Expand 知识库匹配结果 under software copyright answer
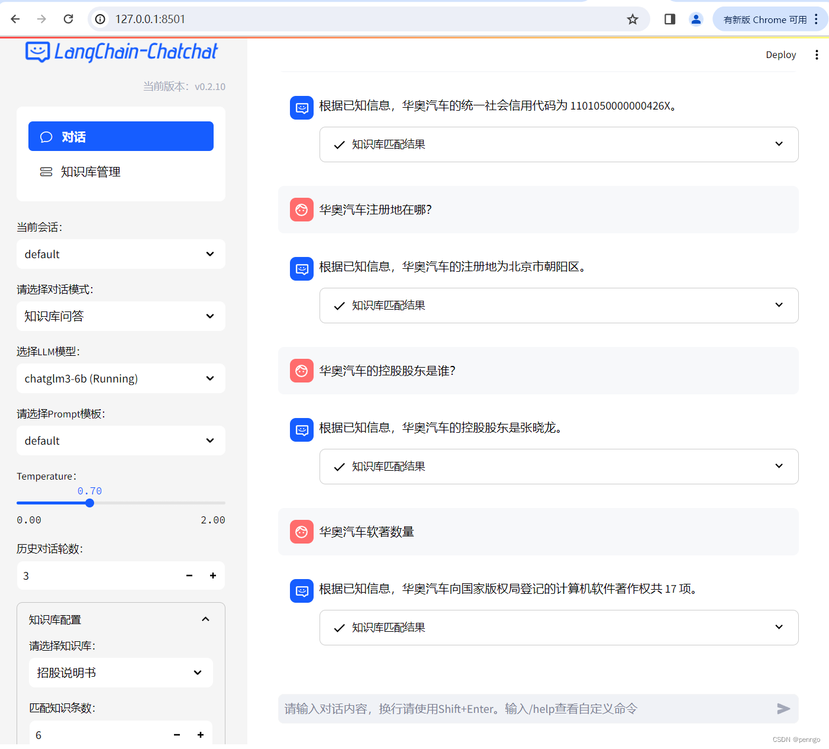The height and width of the screenshot is (749, 829). click(559, 628)
